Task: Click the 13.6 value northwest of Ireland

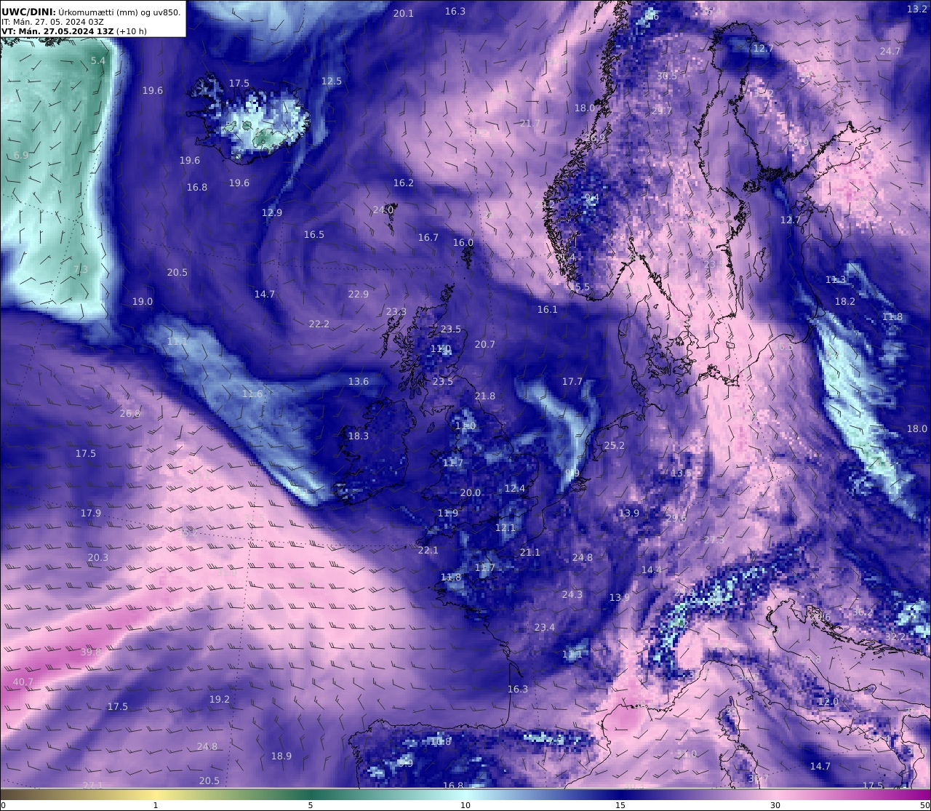Action: [x=359, y=382]
